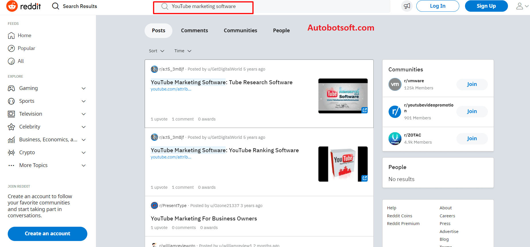This screenshot has height=247, width=530.
Task: Click the Sports ball icon
Action: click(x=11, y=101)
